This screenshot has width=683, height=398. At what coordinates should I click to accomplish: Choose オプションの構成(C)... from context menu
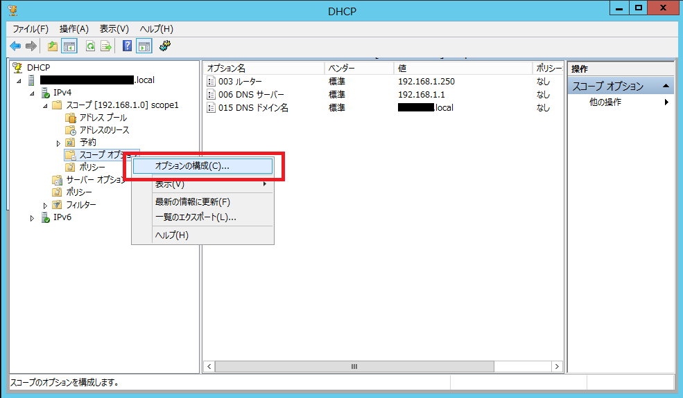[192, 166]
